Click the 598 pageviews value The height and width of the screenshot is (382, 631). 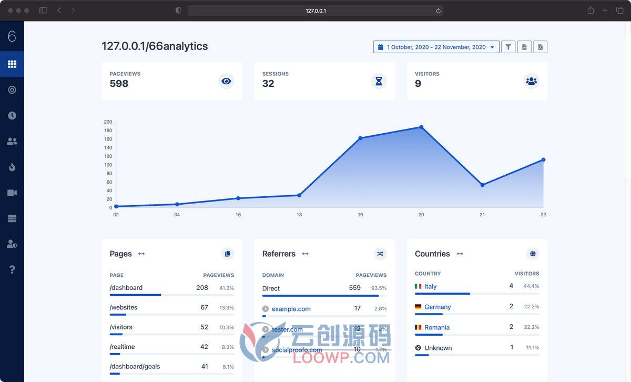119,84
